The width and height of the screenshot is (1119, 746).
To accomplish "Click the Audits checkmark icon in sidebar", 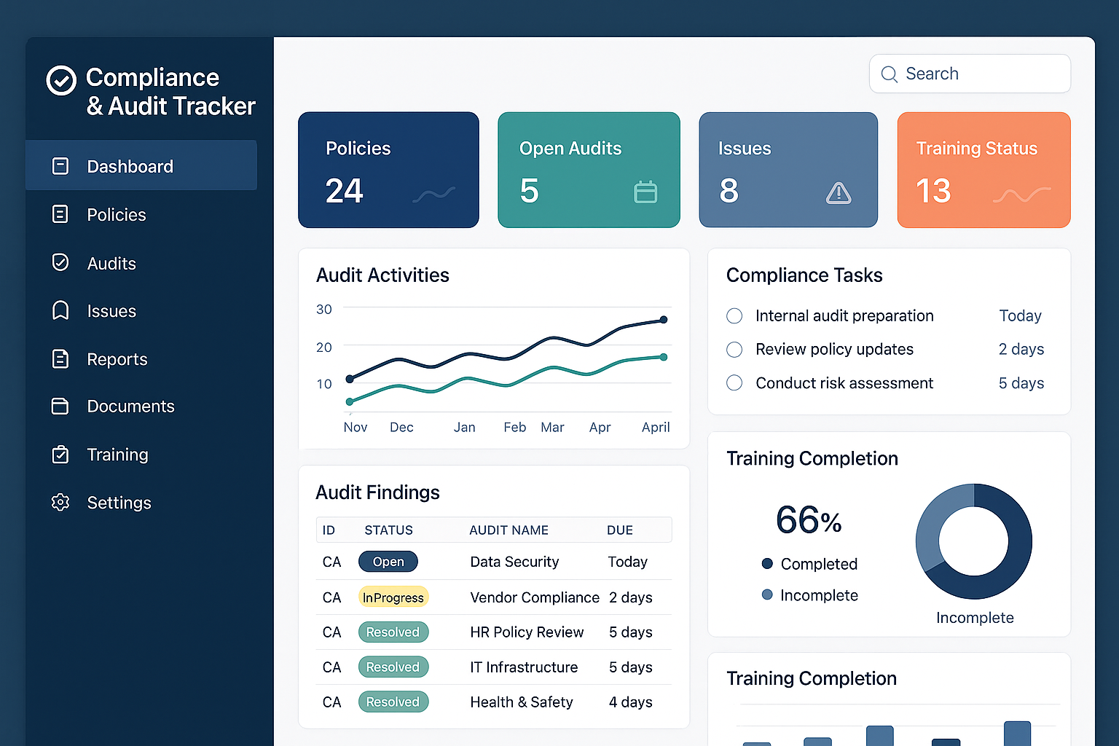I will tap(60, 262).
